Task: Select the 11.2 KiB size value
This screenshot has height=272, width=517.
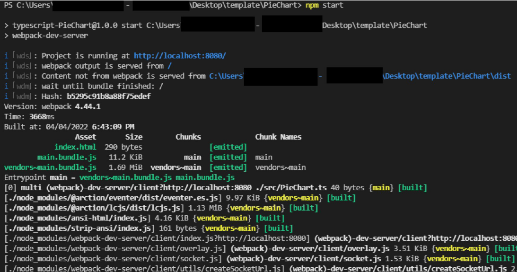Action: 125,157
